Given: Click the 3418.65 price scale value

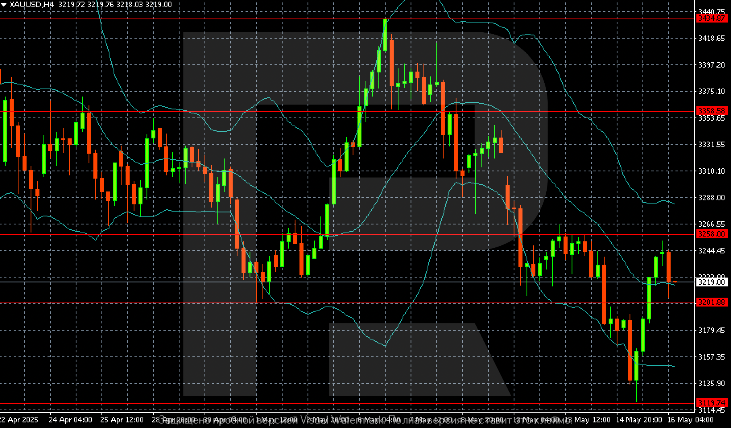Looking at the screenshot, I should point(711,38).
